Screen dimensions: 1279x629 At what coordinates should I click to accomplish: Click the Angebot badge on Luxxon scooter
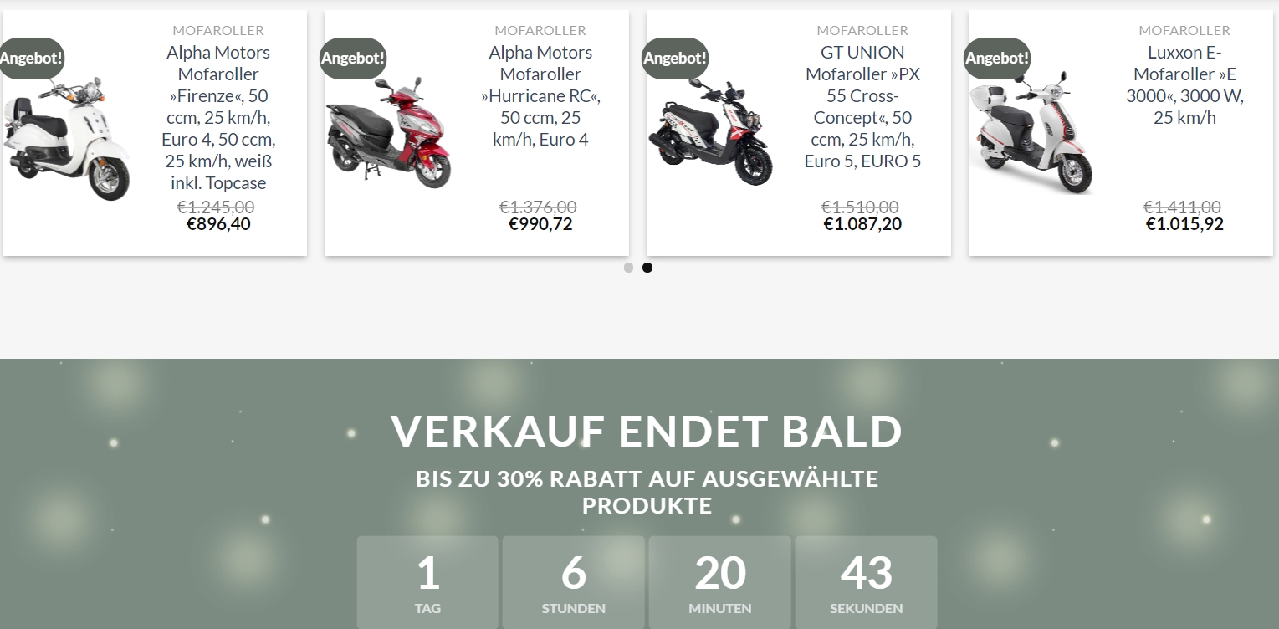[x=997, y=59]
